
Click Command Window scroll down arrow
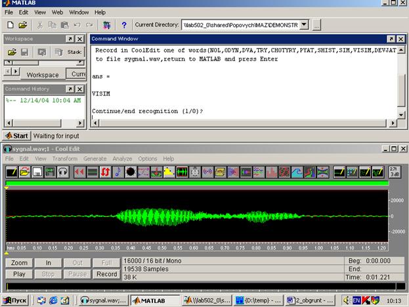pos(401,114)
